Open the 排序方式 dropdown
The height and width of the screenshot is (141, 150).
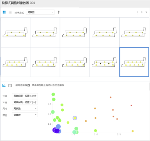[40, 12]
